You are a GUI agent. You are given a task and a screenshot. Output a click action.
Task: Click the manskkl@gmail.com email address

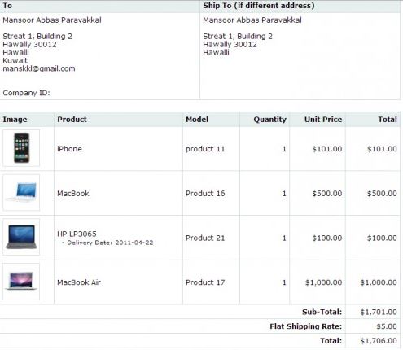(x=39, y=68)
